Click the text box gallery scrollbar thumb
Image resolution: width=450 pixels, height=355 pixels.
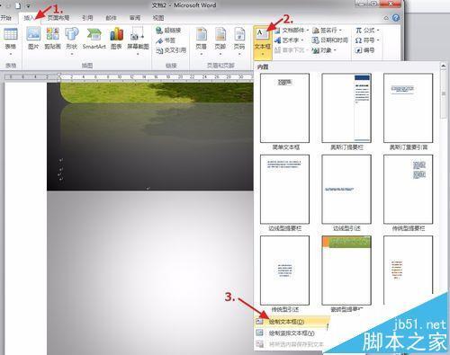click(x=444, y=94)
